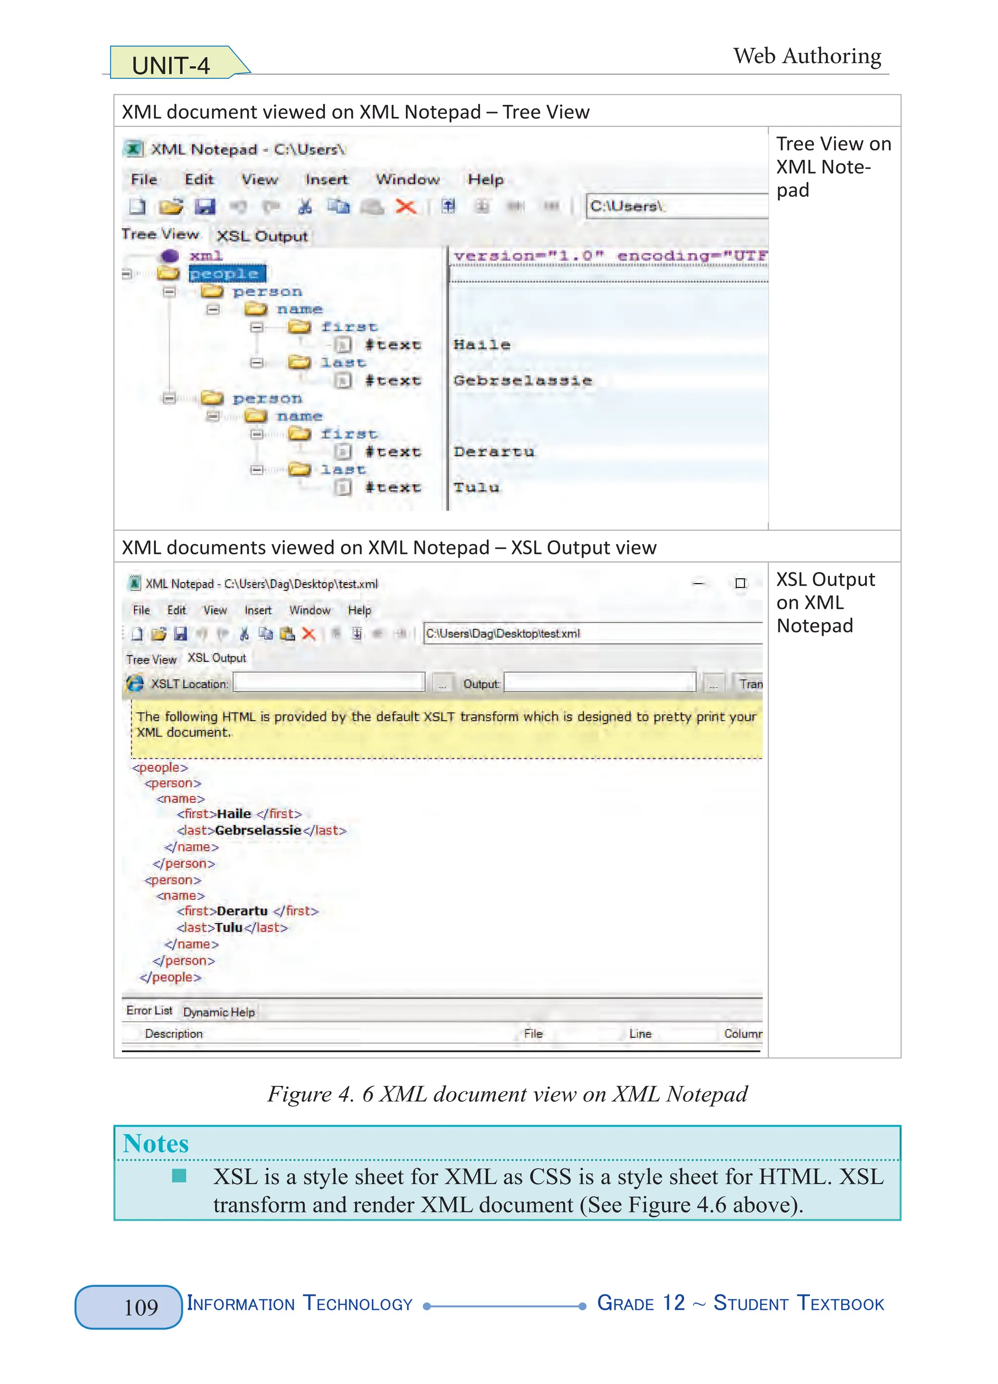Image resolution: width=998 pixels, height=1384 pixels.
Task: Click Redo icon in Tree View screenshot toolbar
Action: pyautogui.click(x=271, y=207)
